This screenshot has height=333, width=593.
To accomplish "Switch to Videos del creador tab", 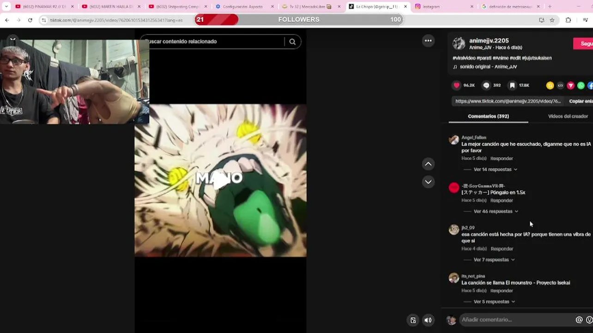I will point(568,116).
